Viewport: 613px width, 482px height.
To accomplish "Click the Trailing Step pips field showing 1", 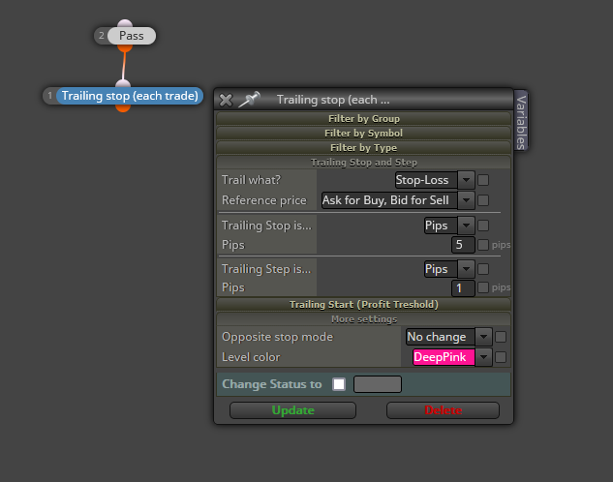I will [463, 288].
